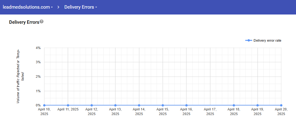Click the April 17, 2025 x-axis label
The width and height of the screenshot is (296, 124).
210,111
